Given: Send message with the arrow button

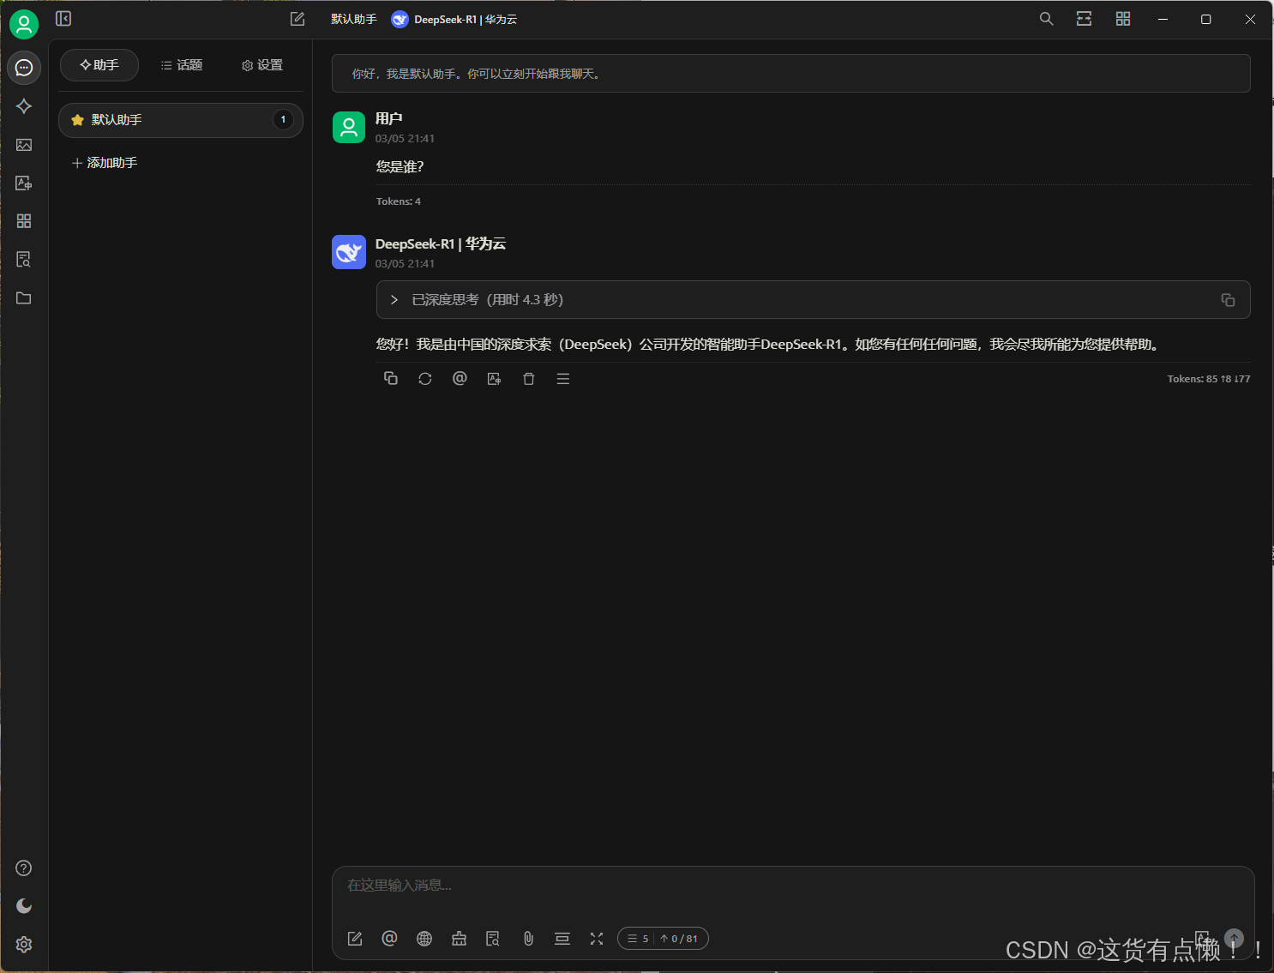Looking at the screenshot, I should coord(1234,939).
